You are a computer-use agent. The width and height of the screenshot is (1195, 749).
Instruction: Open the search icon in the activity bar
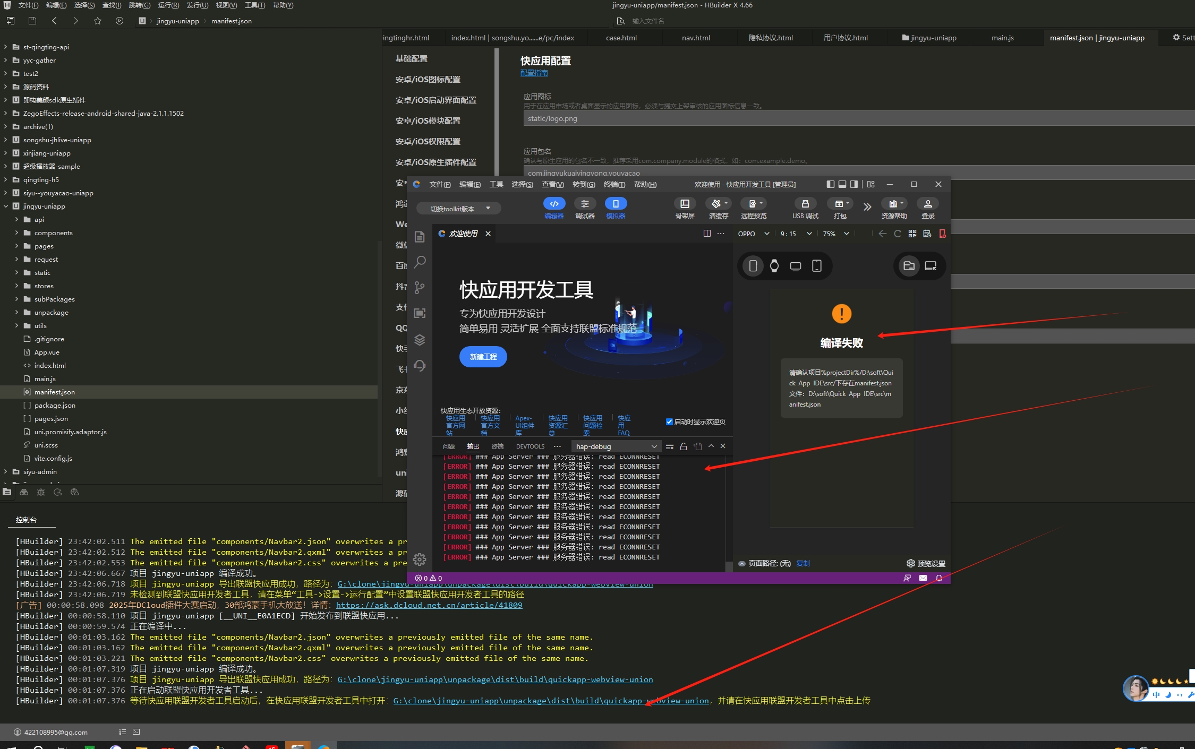(x=420, y=262)
